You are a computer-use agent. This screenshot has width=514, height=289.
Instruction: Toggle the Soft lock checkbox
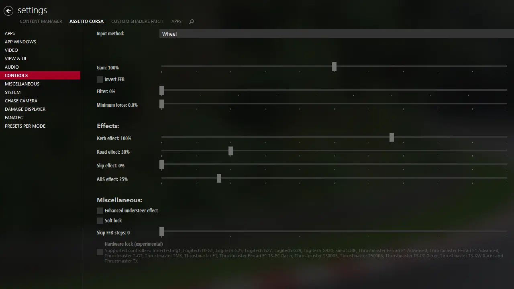[x=100, y=220]
